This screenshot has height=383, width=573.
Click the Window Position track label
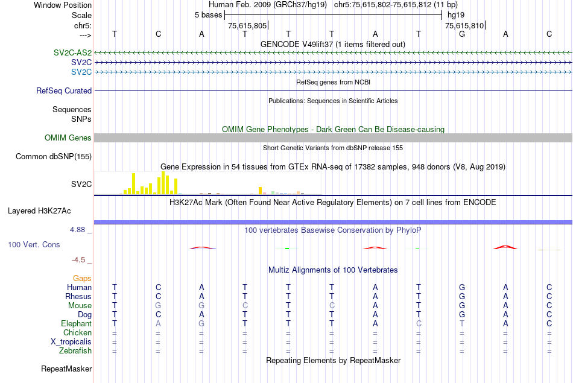[x=63, y=5]
